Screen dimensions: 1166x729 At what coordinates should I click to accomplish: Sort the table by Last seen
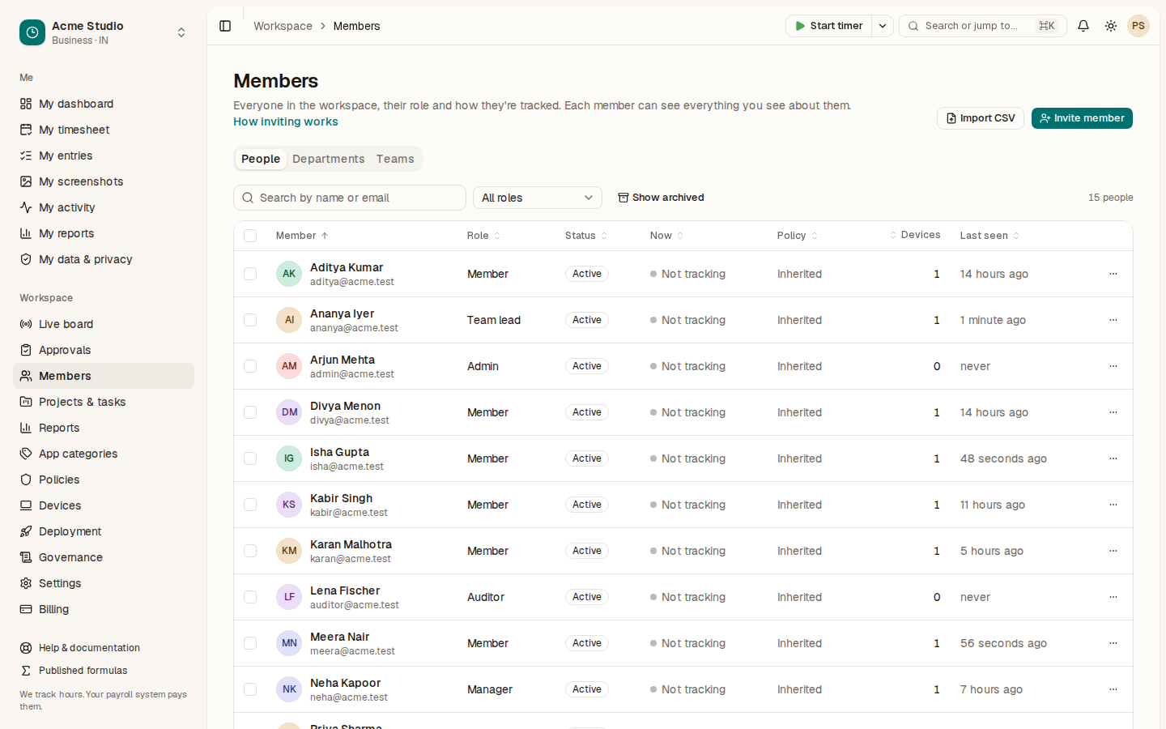point(989,236)
